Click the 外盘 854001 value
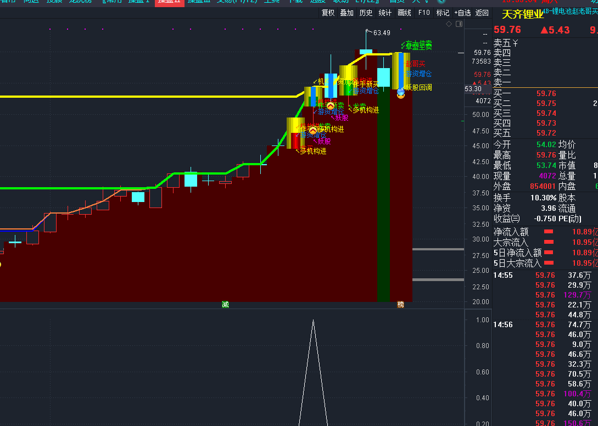 [x=543, y=187]
